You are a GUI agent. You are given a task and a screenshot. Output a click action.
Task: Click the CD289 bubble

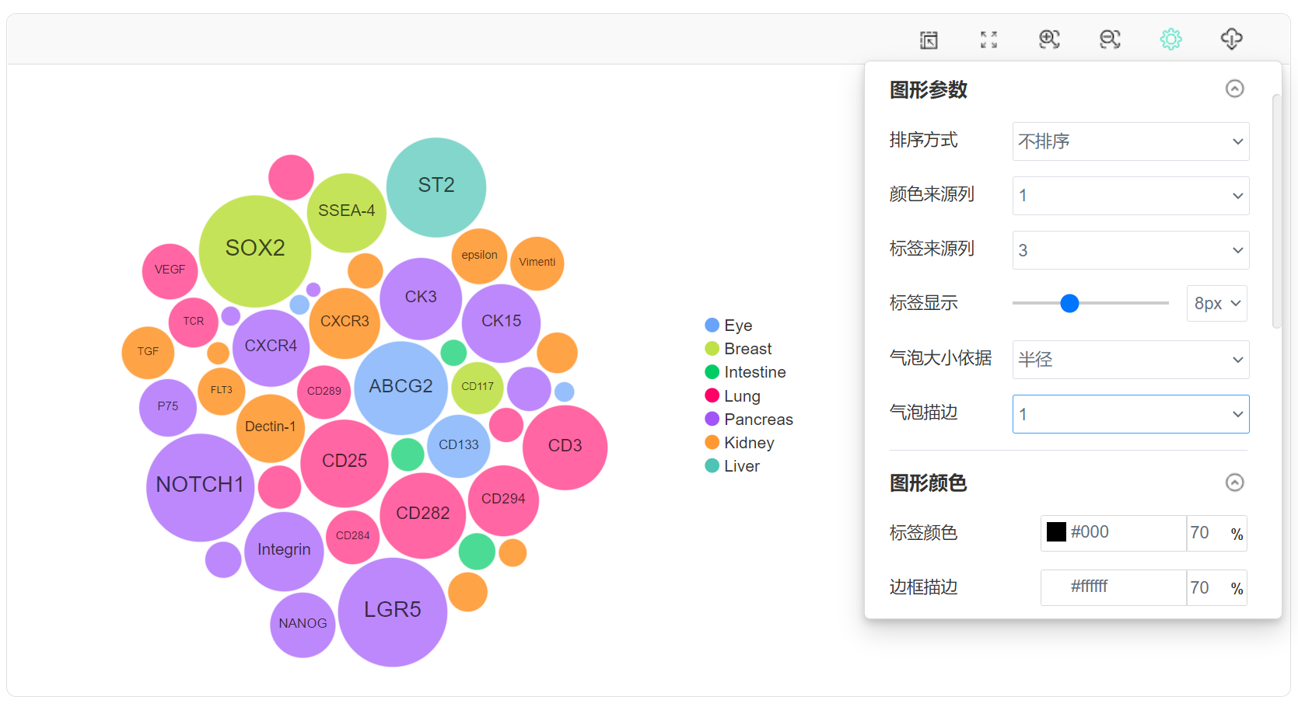324,392
